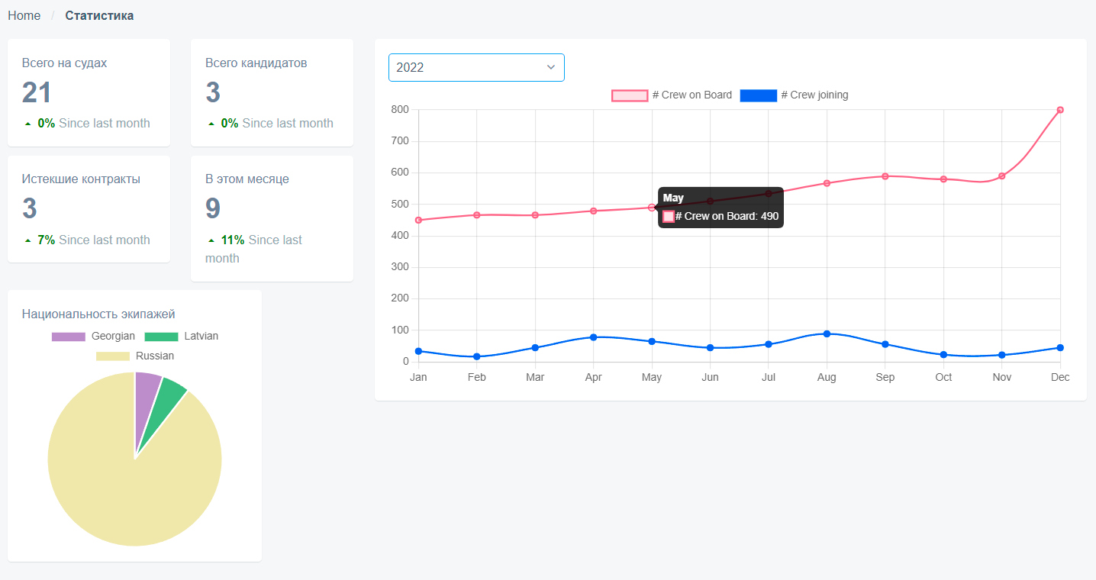Click January Crew joining blue point
The height and width of the screenshot is (580, 1096).
point(418,351)
